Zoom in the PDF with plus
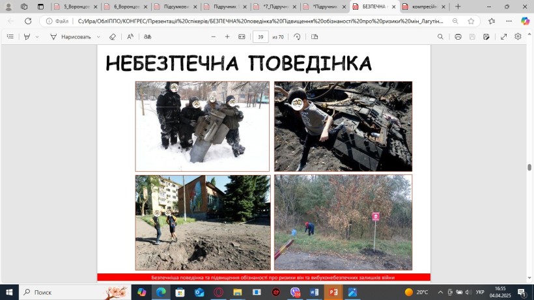534x300 pixels. (227, 36)
